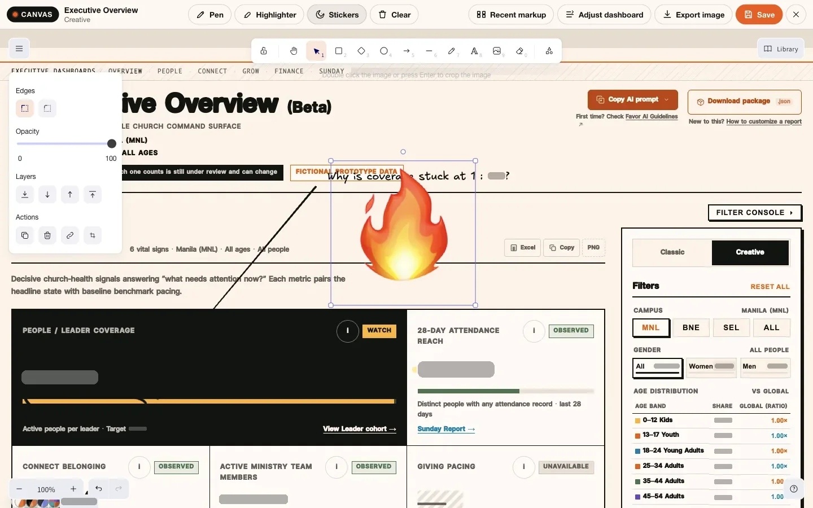Select the Ellipse shape tool

384,51
